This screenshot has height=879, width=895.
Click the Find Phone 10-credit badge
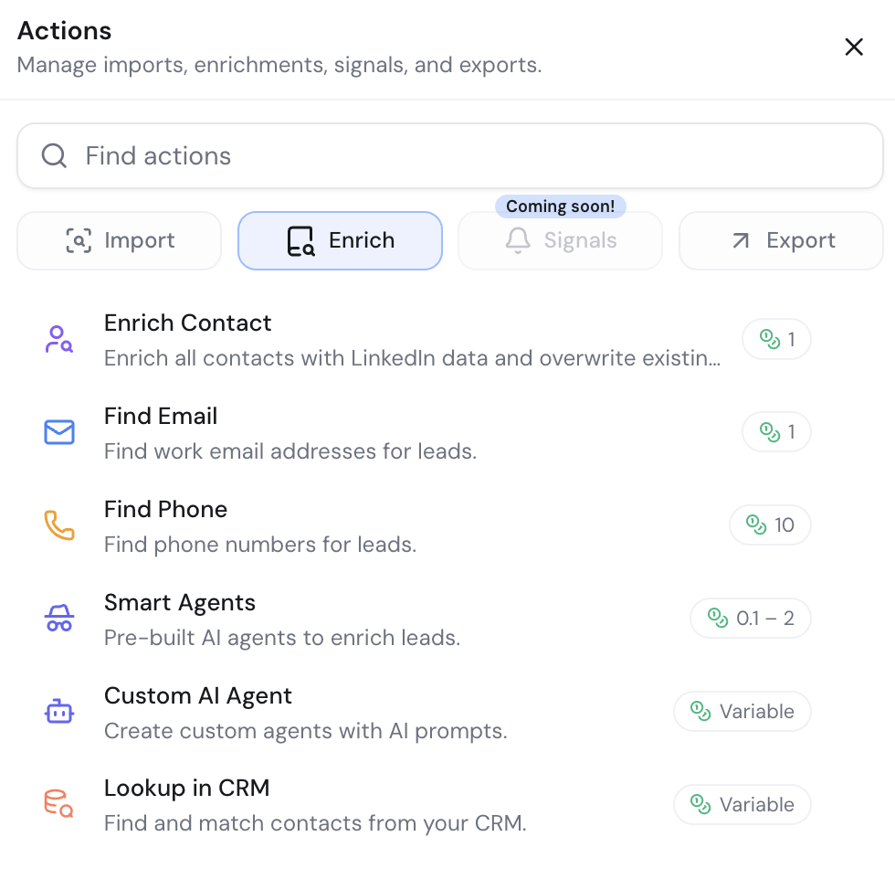pyautogui.click(x=770, y=524)
